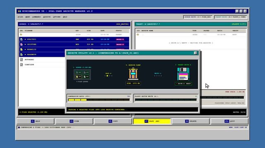Click the SPRITE01 file icon

coord(21,39)
